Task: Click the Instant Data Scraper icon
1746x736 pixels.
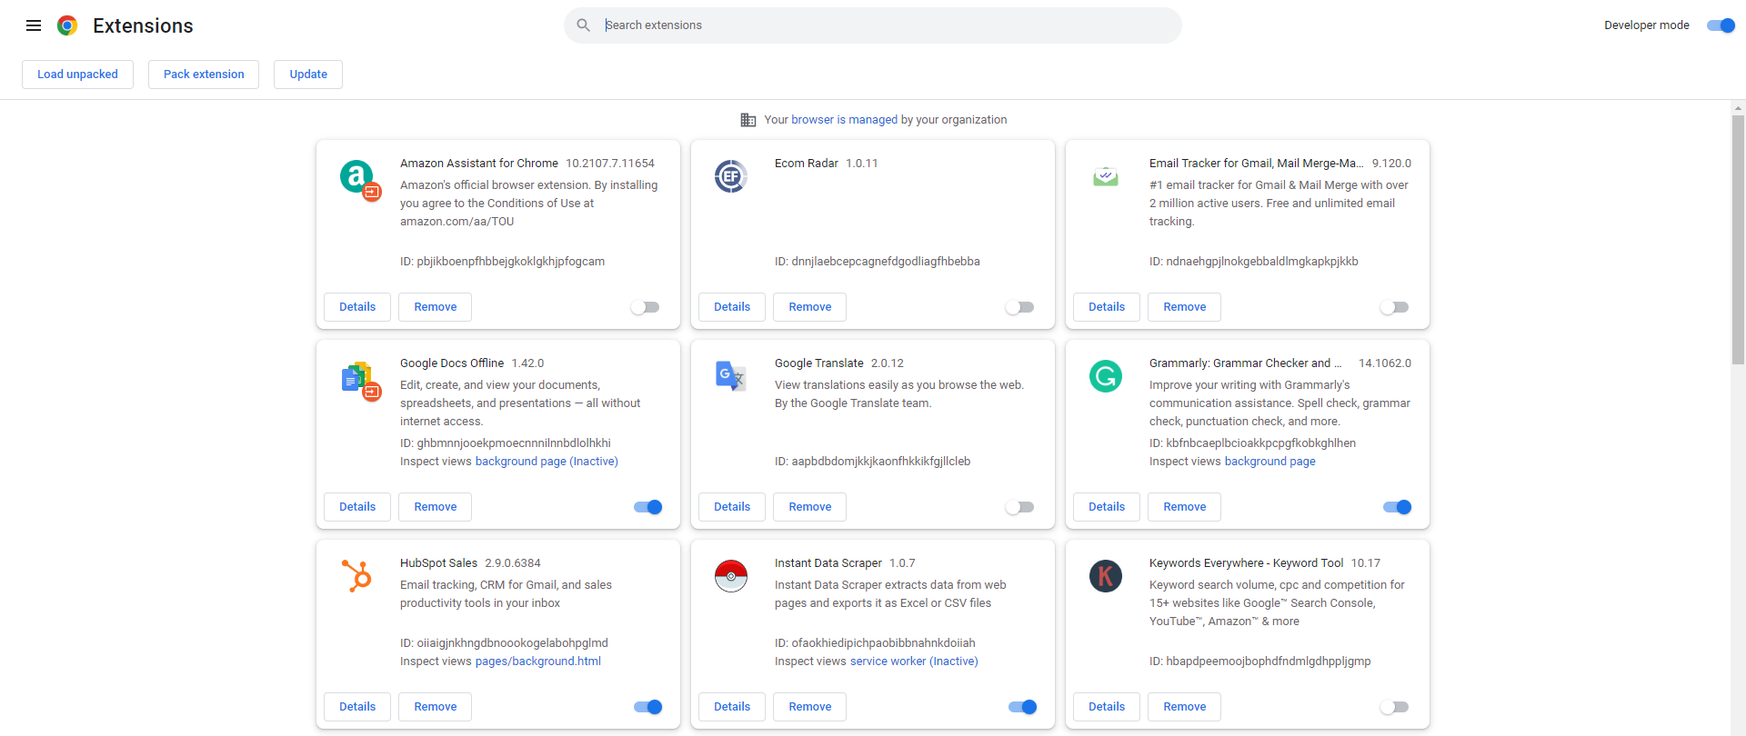Action: coord(731,576)
